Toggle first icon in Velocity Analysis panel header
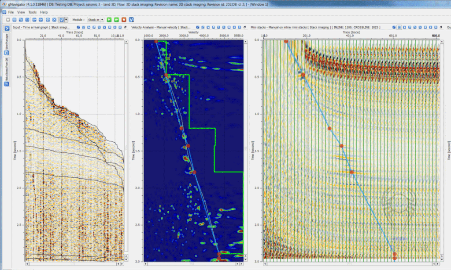 click(198, 27)
